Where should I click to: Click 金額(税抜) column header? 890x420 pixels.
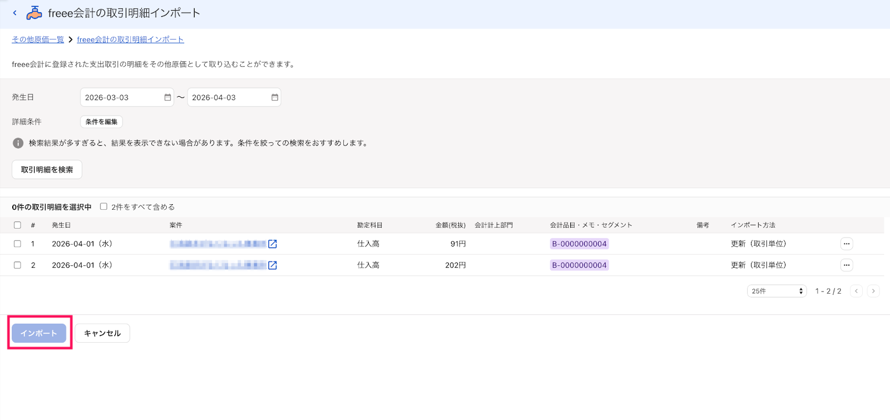[451, 225]
